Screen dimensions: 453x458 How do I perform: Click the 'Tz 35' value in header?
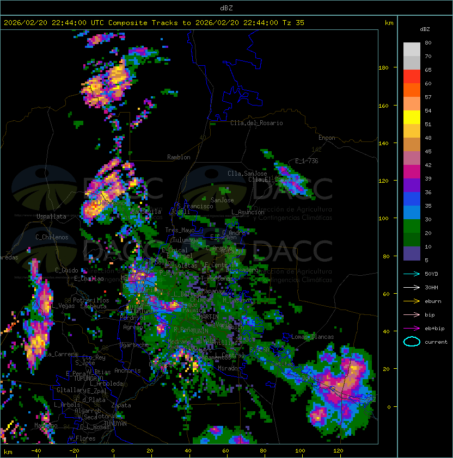point(293,23)
